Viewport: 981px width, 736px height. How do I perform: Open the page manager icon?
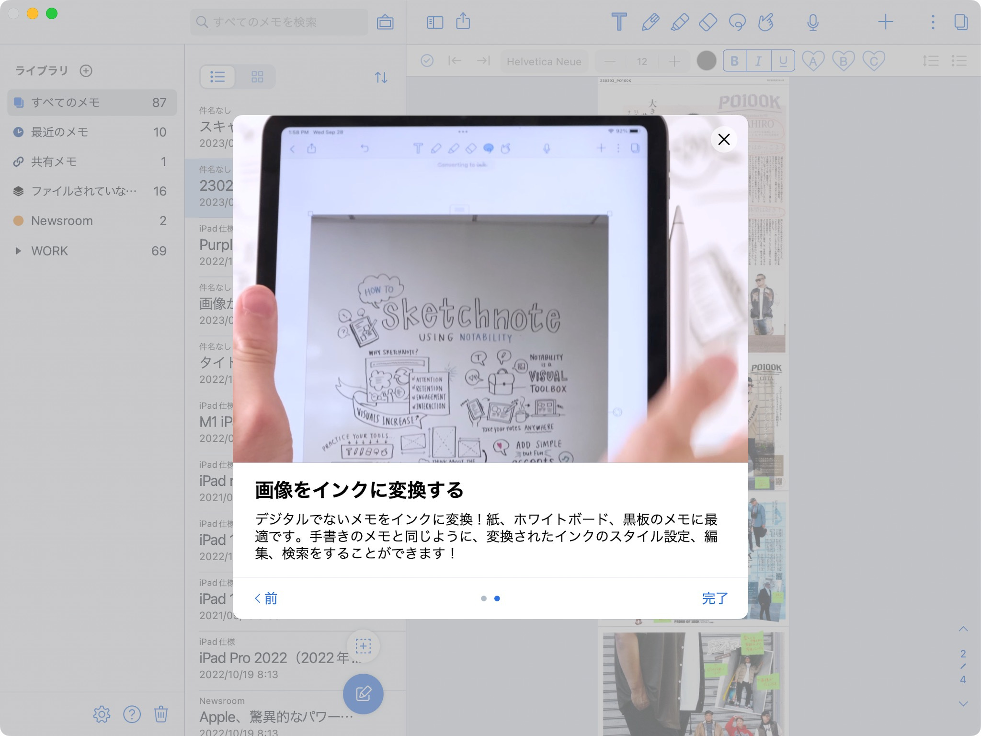[961, 22]
